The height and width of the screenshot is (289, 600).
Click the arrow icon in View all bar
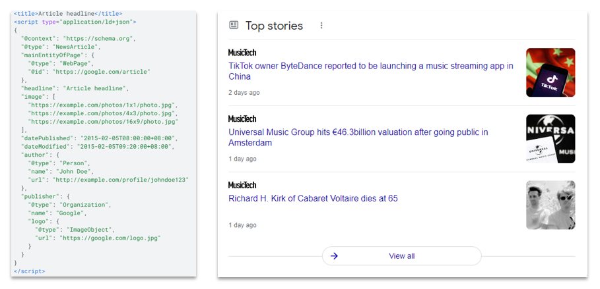tap(334, 256)
